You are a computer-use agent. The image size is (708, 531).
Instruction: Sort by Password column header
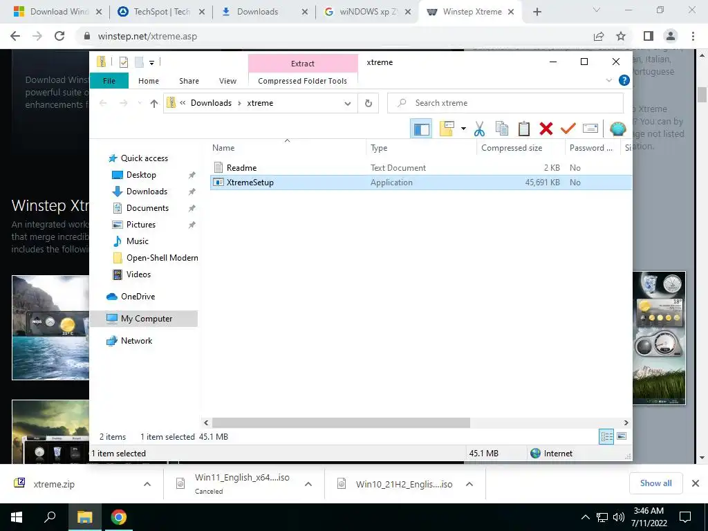point(592,148)
